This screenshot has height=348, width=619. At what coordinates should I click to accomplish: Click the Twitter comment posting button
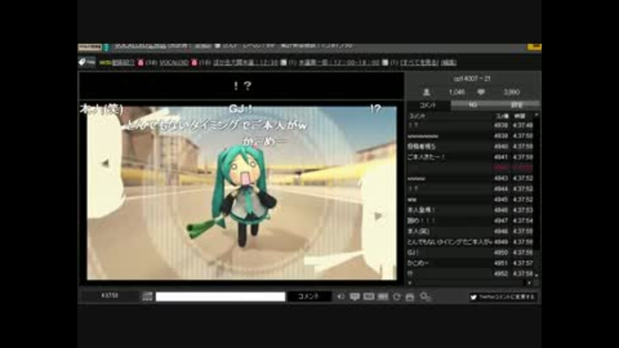click(x=503, y=297)
